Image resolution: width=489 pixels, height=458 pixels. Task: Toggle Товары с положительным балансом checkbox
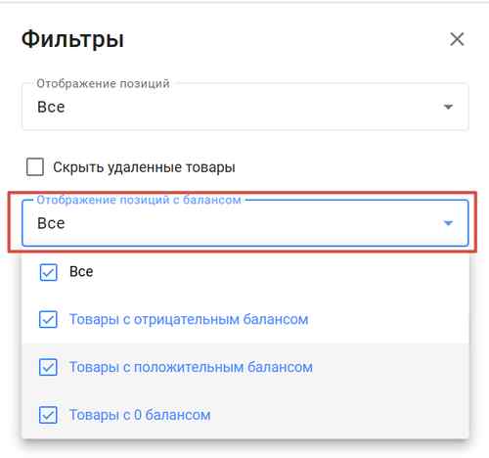click(48, 367)
